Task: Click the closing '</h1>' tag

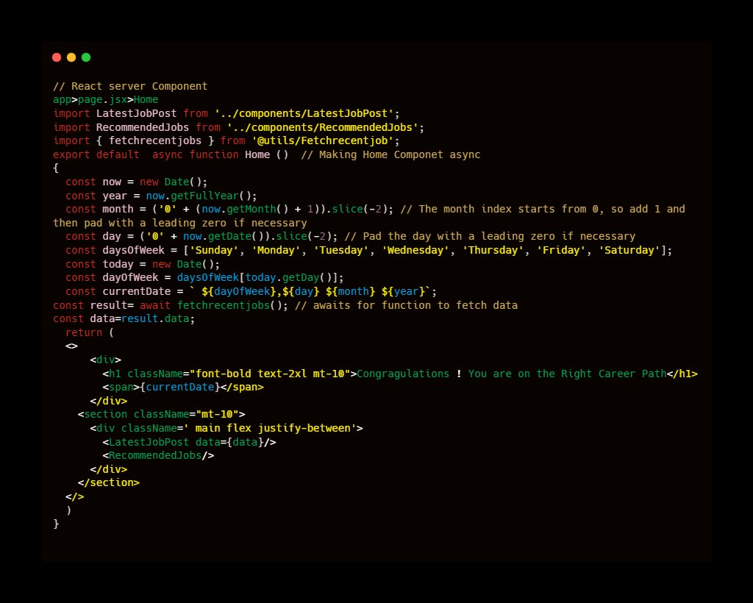Action: [682, 374]
